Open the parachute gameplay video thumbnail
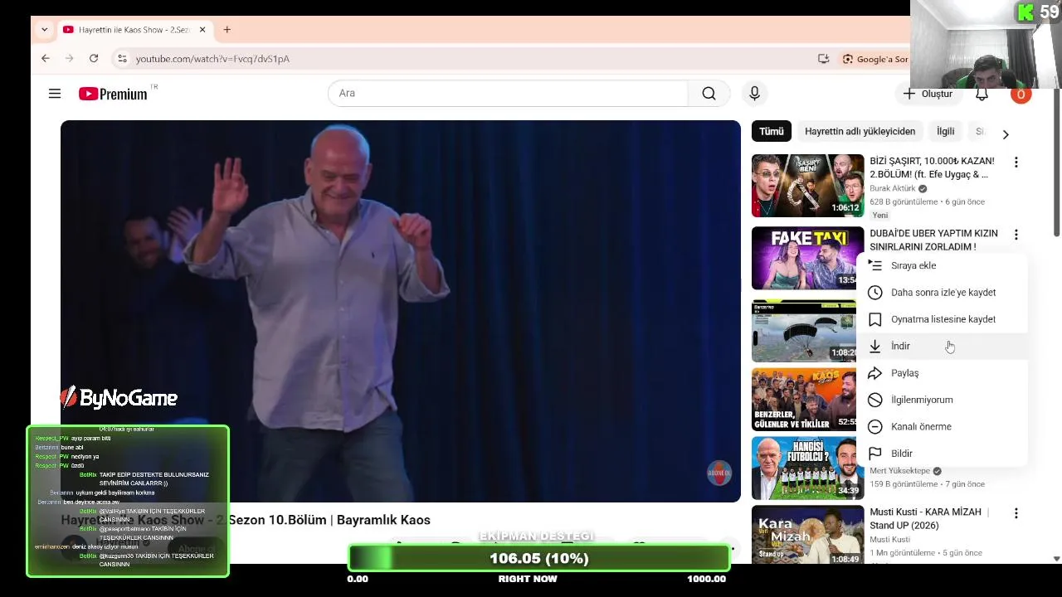Viewport: 1062px width, 597px height. (804, 331)
